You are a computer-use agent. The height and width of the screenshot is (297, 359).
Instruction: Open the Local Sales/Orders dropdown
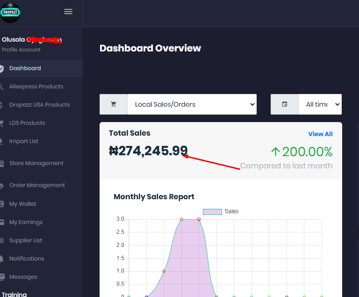tap(192, 104)
